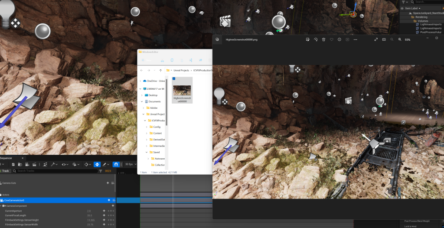Open the Sequencer playback options gear menu

tap(76, 165)
